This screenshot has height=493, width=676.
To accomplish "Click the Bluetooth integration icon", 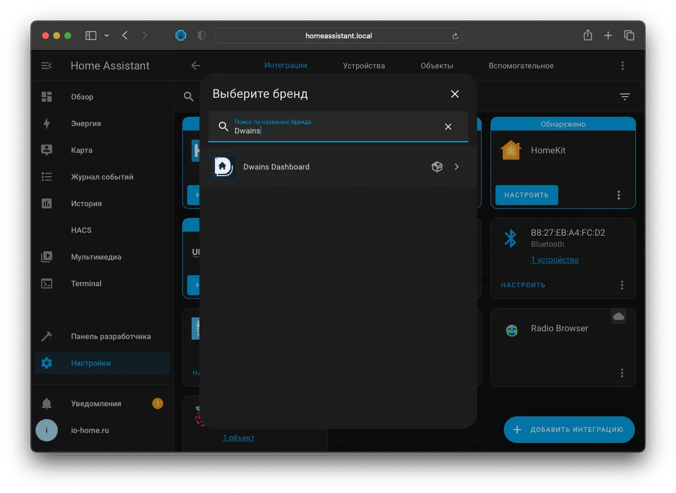I will [510, 239].
